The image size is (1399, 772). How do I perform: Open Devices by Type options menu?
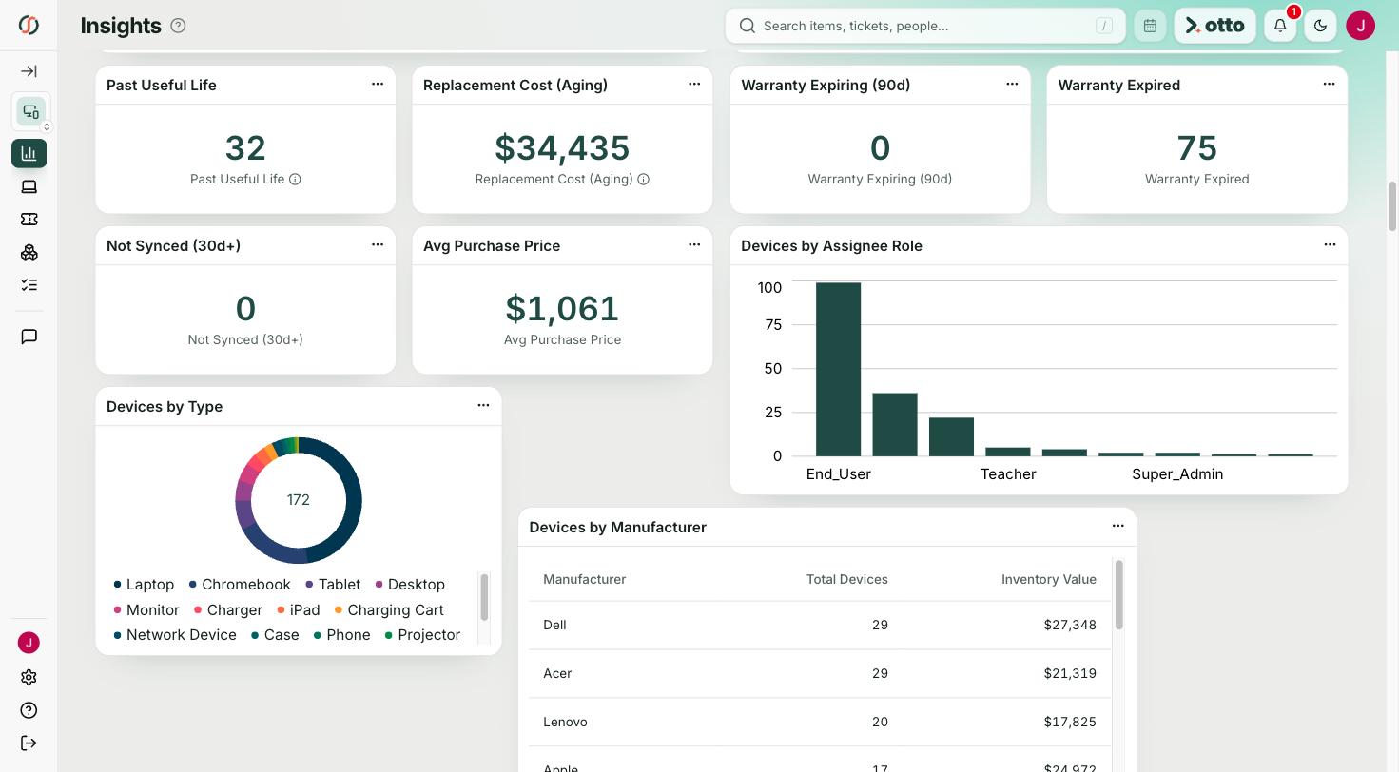[x=483, y=405]
